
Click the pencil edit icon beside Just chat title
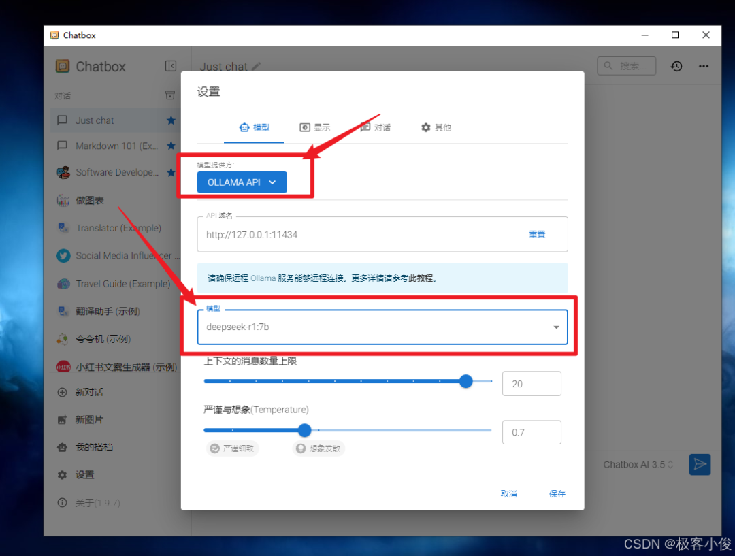pyautogui.click(x=256, y=67)
